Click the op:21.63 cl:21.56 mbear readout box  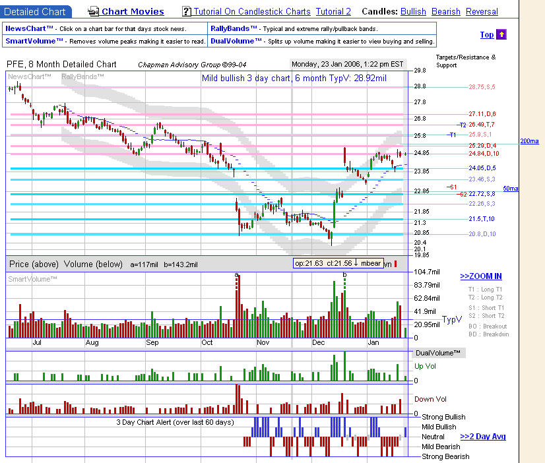pos(338,263)
